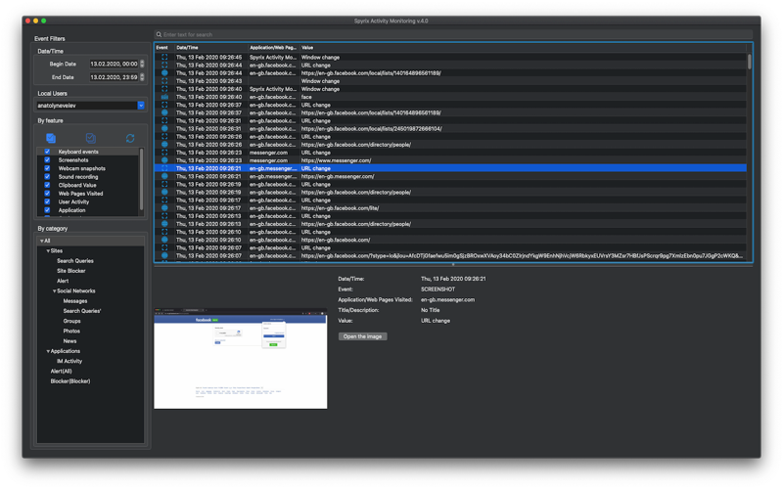Click the 'Enter text for search' field
The image size is (783, 489).
coord(453,34)
